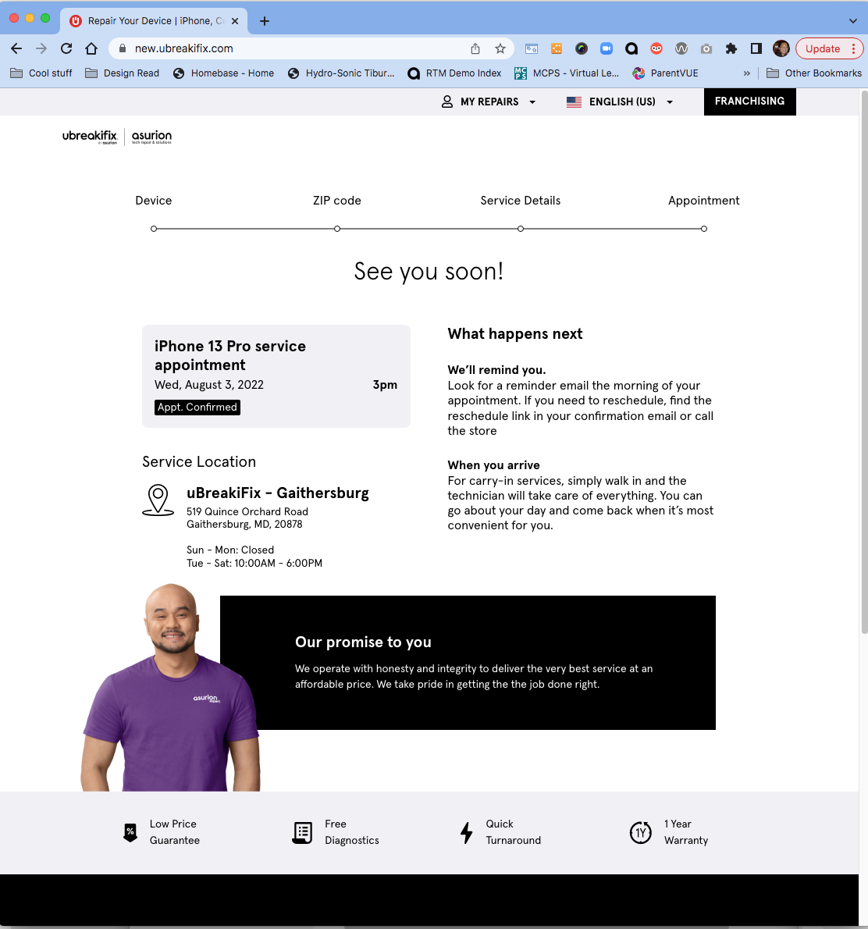Click the Appointment step marker on progress line
This screenshot has width=868, height=929.
coord(704,229)
